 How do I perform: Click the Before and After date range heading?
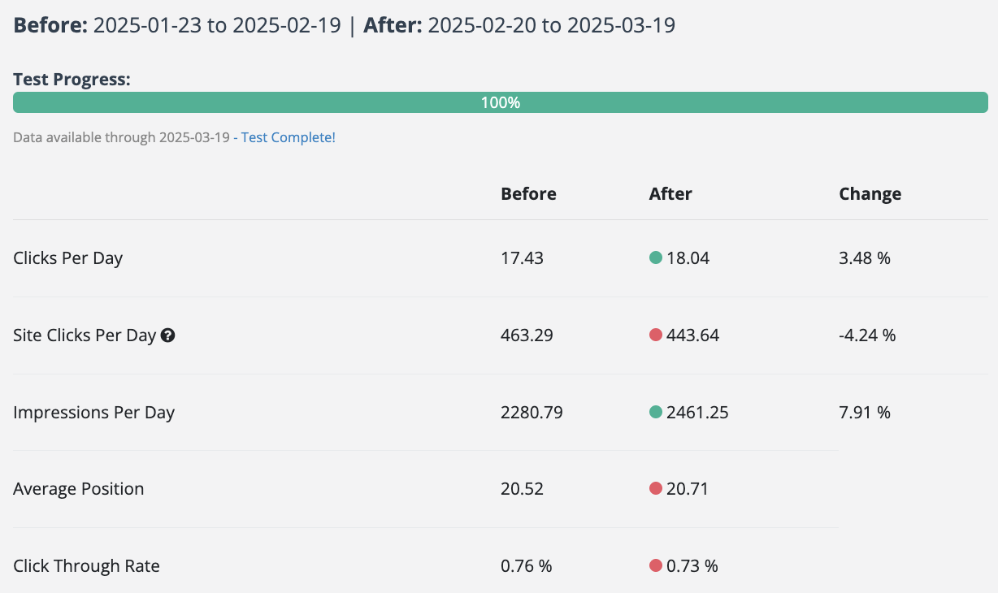[345, 25]
